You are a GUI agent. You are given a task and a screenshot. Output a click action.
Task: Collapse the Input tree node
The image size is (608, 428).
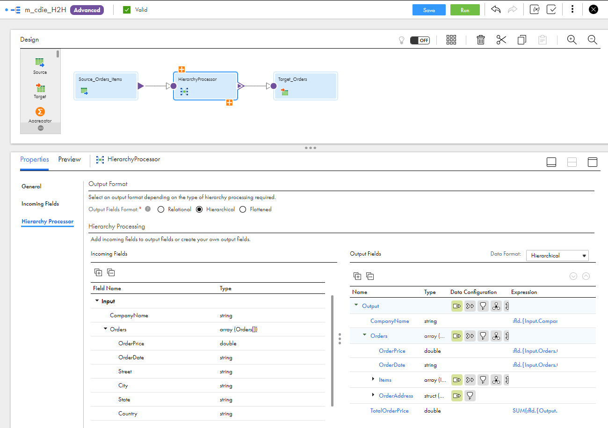(x=97, y=301)
